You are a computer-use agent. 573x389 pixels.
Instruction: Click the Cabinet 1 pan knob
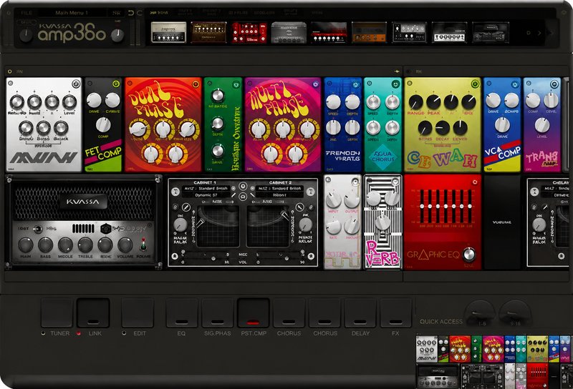point(180,225)
